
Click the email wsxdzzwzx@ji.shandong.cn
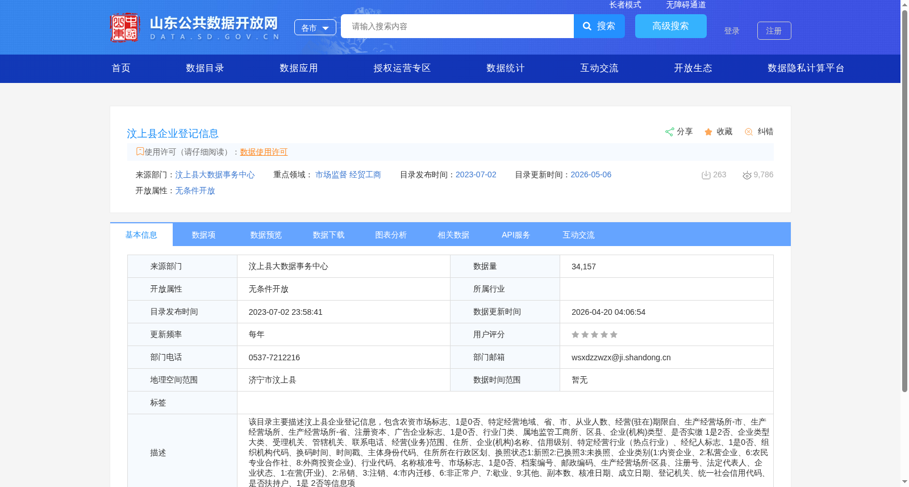pos(621,357)
